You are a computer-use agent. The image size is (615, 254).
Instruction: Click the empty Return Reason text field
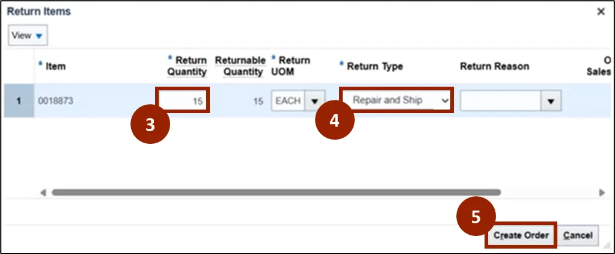(x=500, y=101)
